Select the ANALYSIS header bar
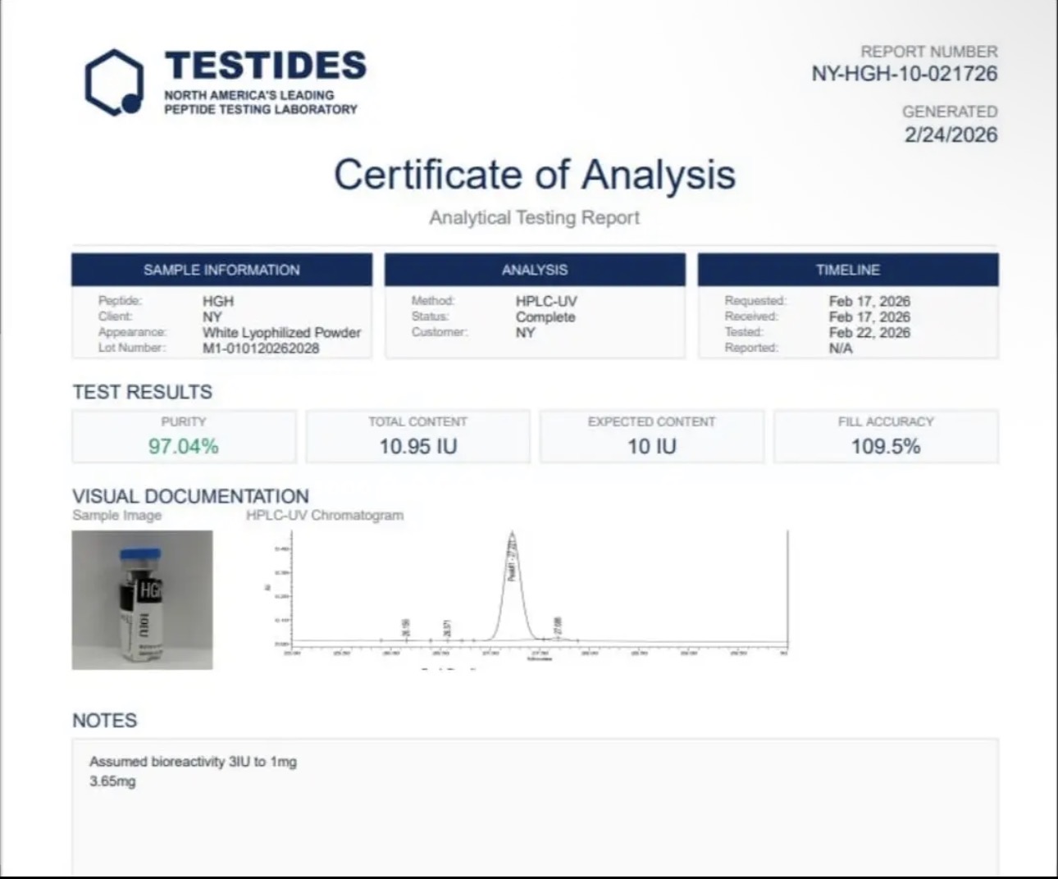Screen dimensions: 1058x879 click(x=535, y=270)
